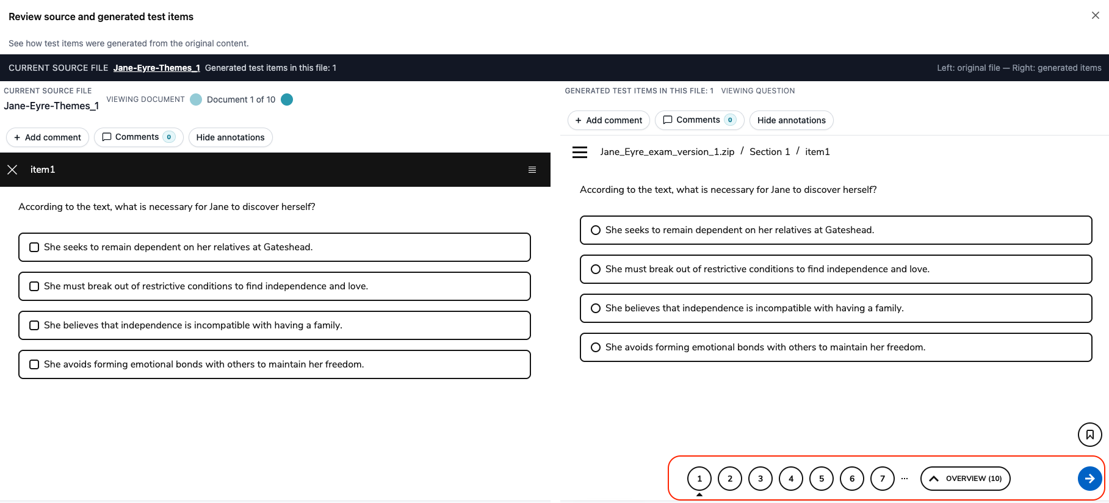Viewport: 1109px width, 503px height.
Task: Close the review dialog with the X icon
Action: click(1095, 15)
